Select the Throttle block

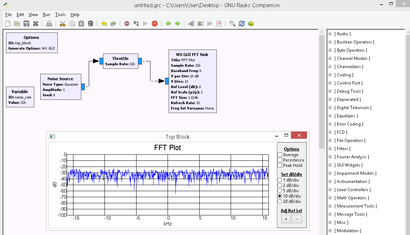pos(121,61)
